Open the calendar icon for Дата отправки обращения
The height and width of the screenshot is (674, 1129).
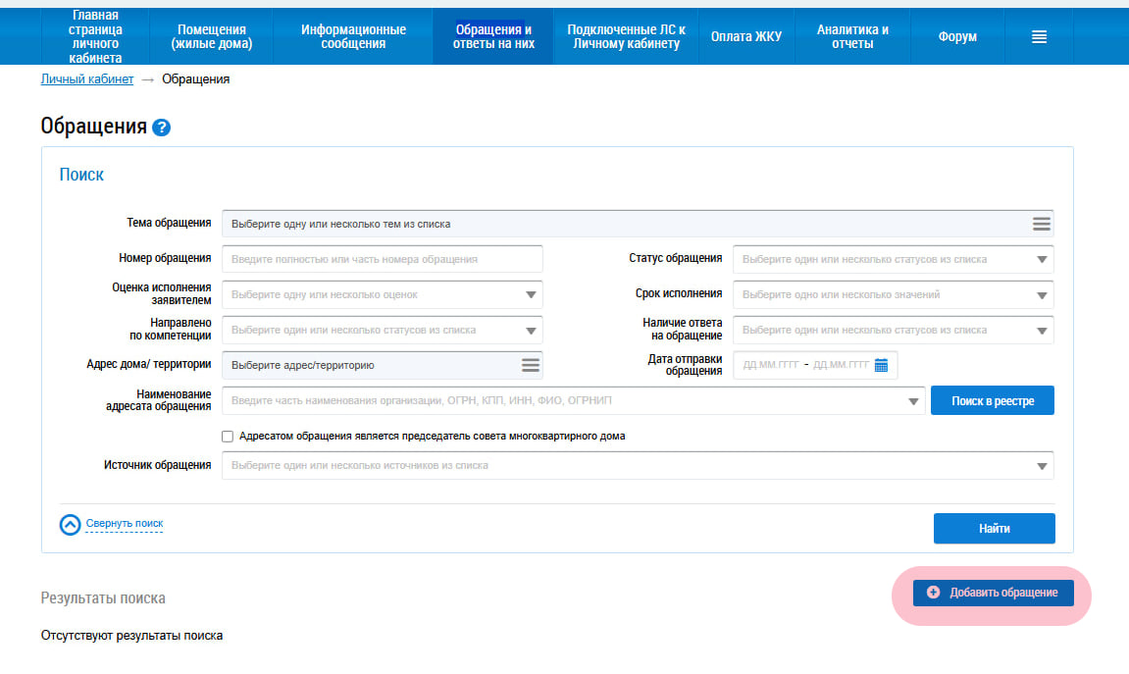coord(881,365)
